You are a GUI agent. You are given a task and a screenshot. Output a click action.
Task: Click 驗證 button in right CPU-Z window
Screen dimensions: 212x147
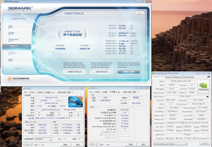tap(131, 144)
